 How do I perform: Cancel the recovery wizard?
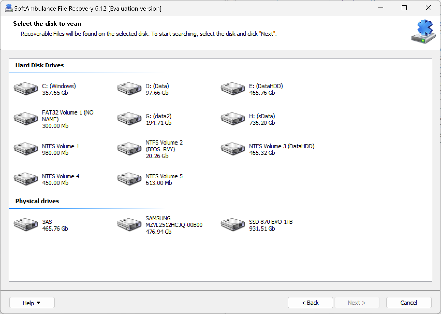[409, 303]
